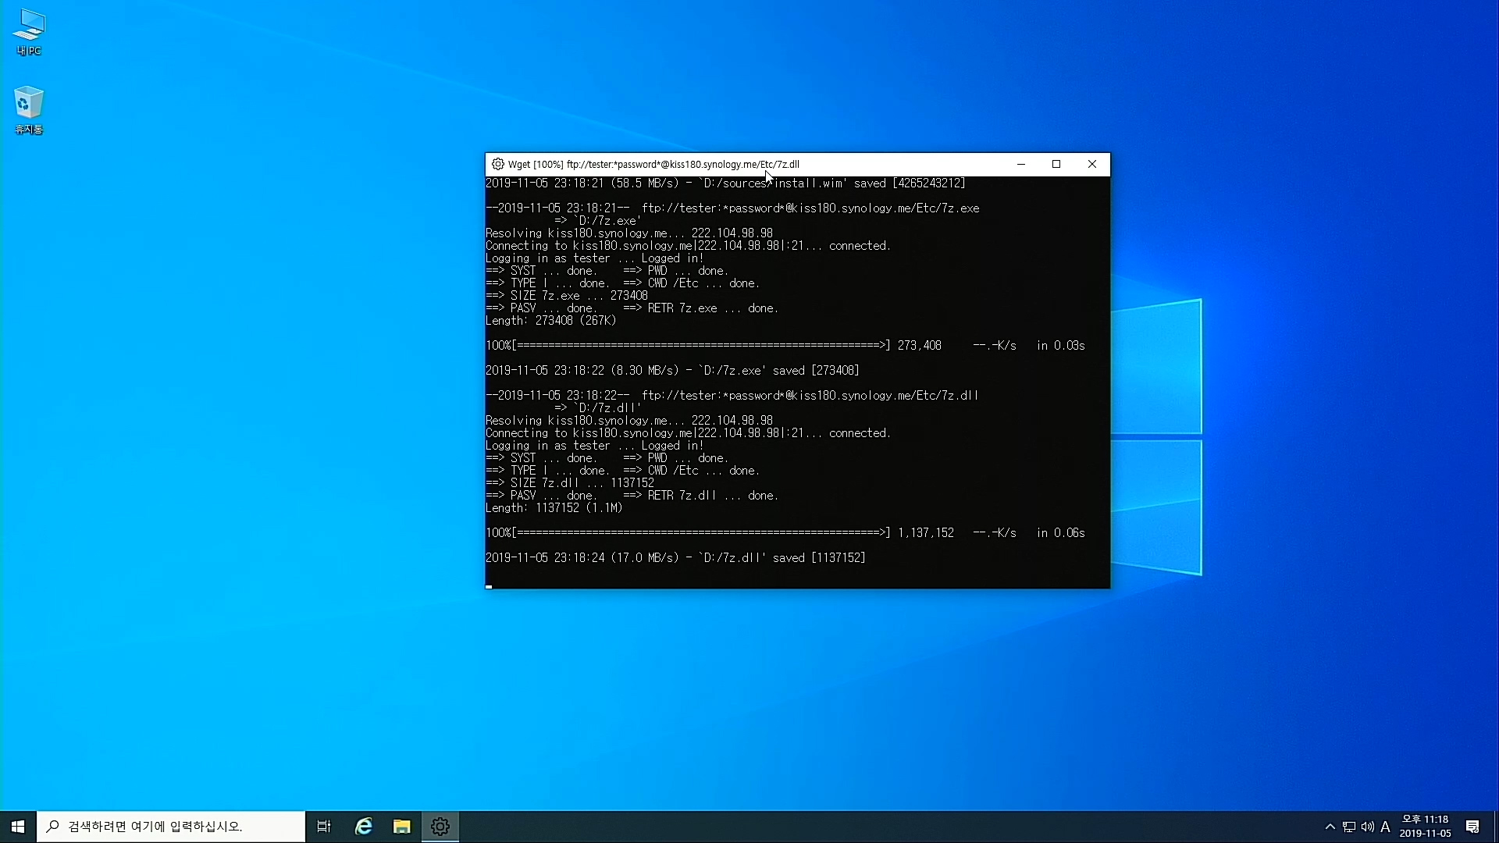
Task: Click the 7z.exe saved [273408] line
Action: 672,371
